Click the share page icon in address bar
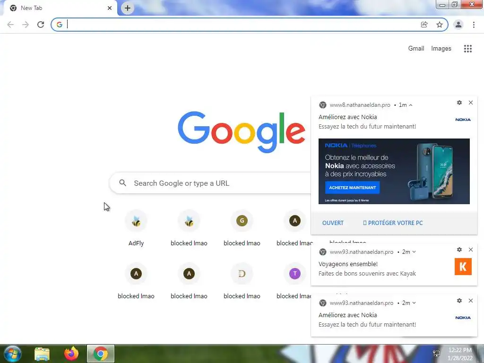This screenshot has height=363, width=484. pos(424,25)
